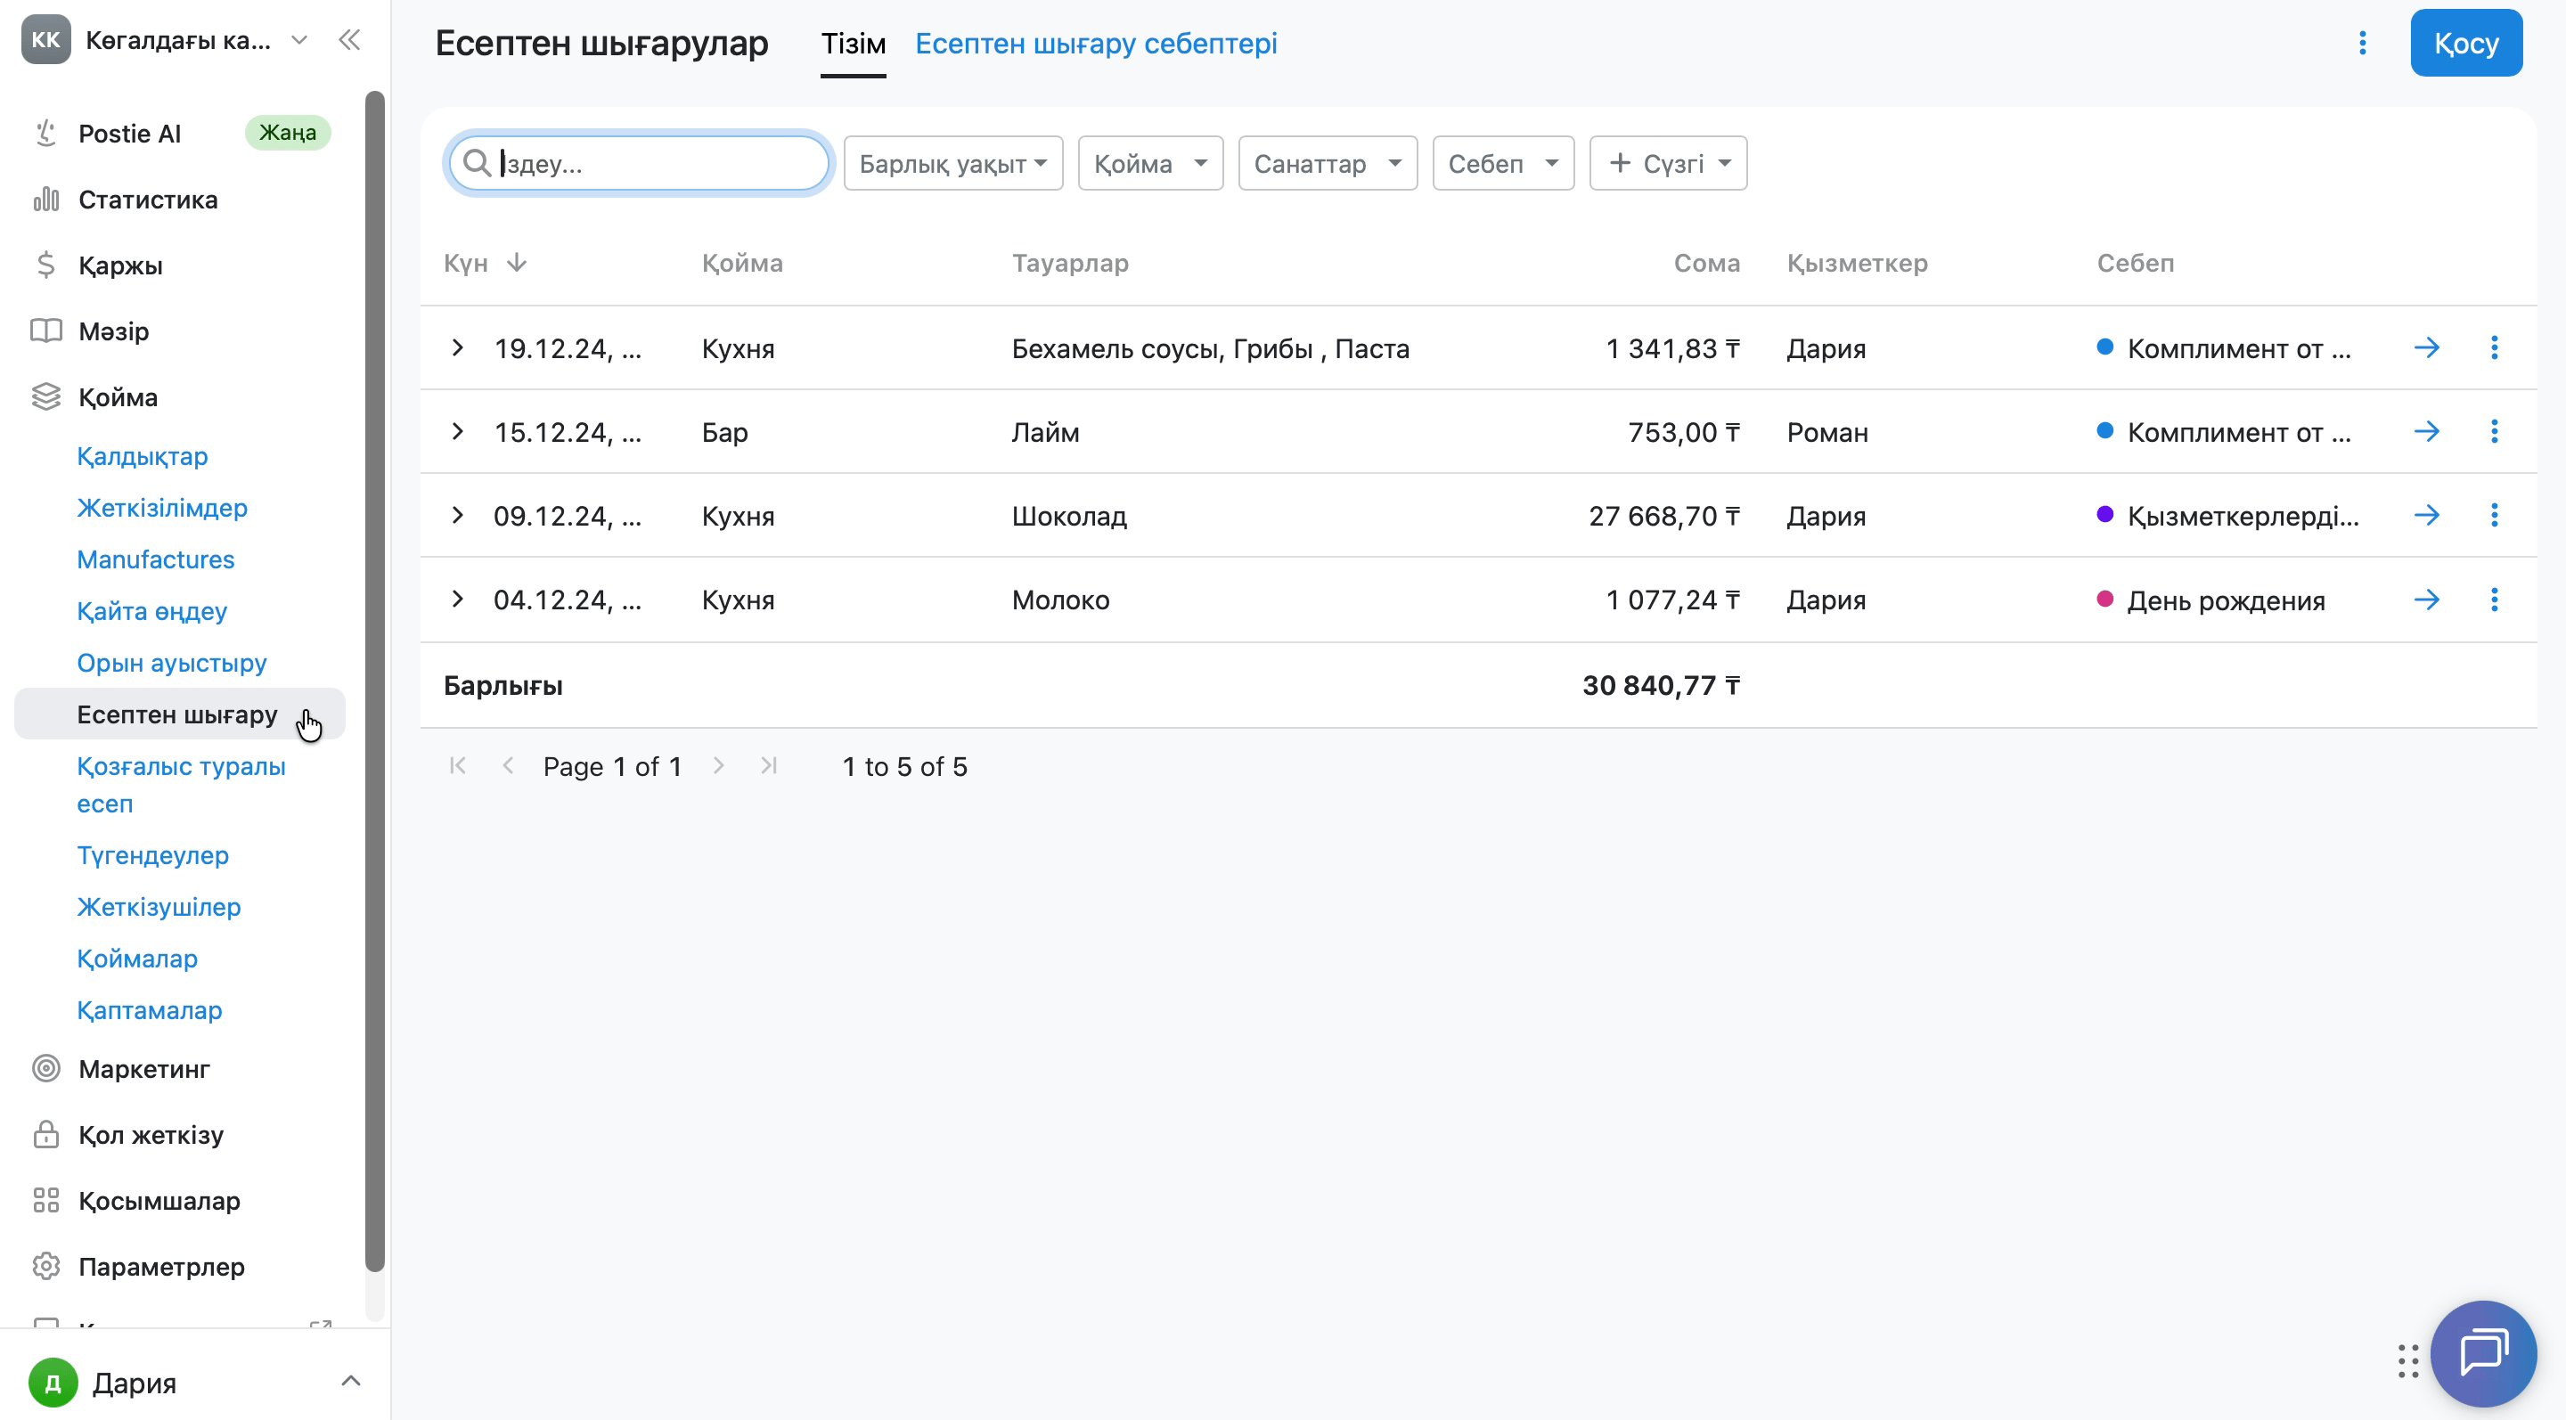2566x1420 pixels.
Task: Open three-dot menu for 09.12.24 row
Action: click(x=2495, y=515)
